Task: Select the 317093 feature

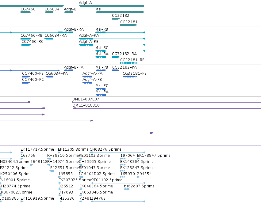Action: coord(60,196)
